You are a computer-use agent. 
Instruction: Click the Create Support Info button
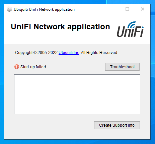tap(117, 125)
